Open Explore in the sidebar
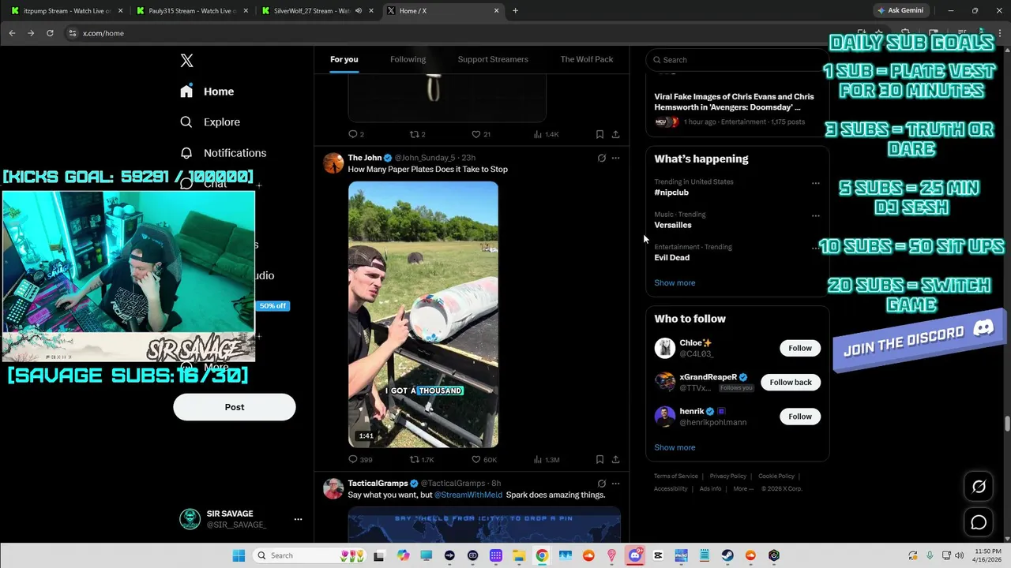The image size is (1011, 568). pos(210,122)
